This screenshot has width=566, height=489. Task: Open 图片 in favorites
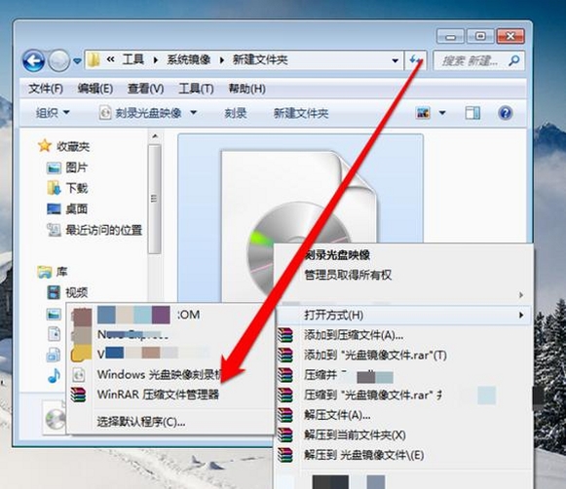point(77,168)
